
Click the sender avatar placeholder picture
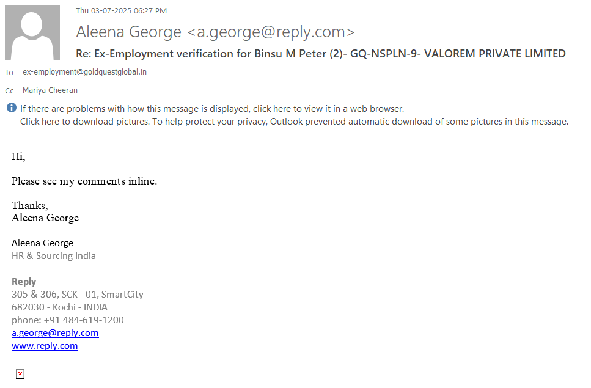[32, 32]
